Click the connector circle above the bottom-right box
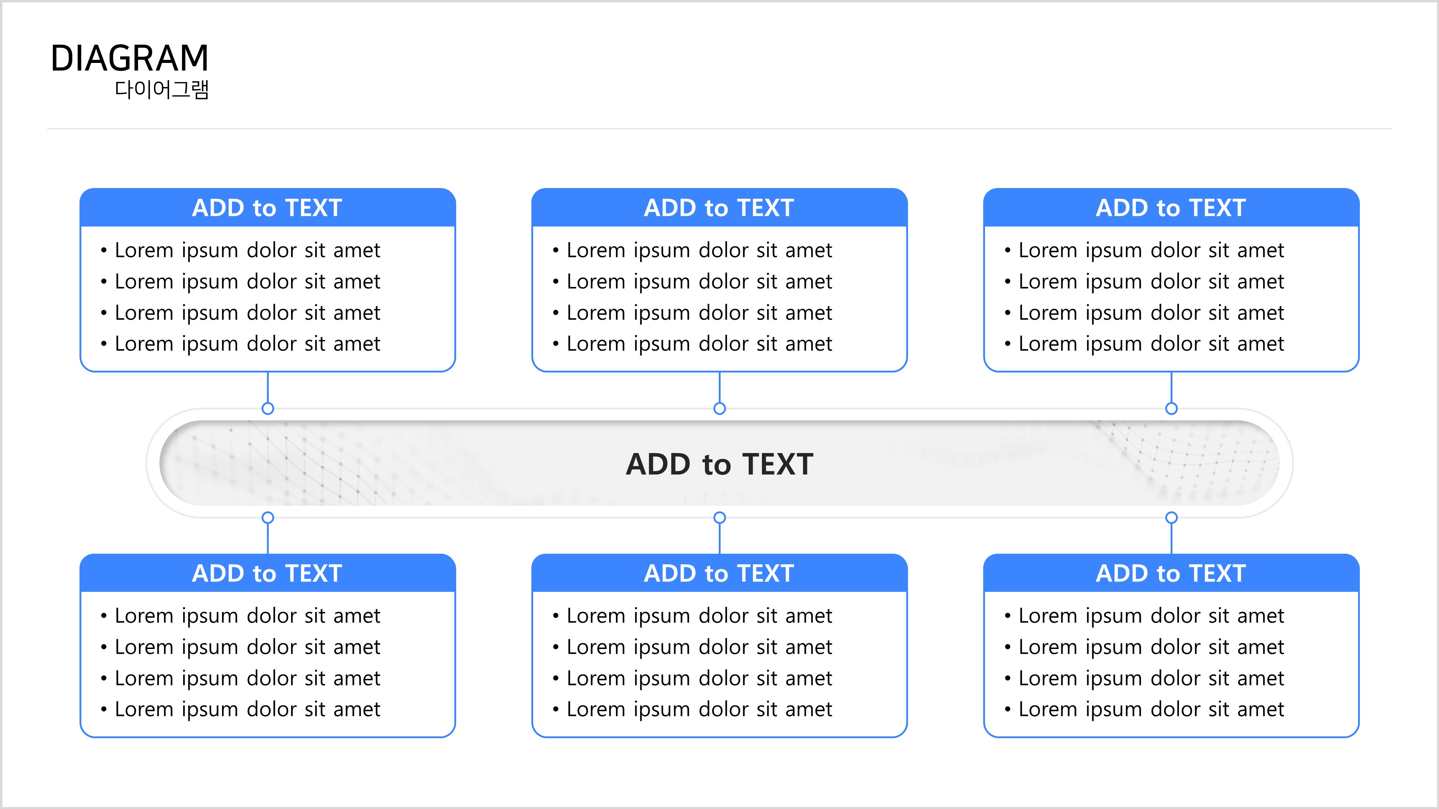 click(x=1171, y=517)
